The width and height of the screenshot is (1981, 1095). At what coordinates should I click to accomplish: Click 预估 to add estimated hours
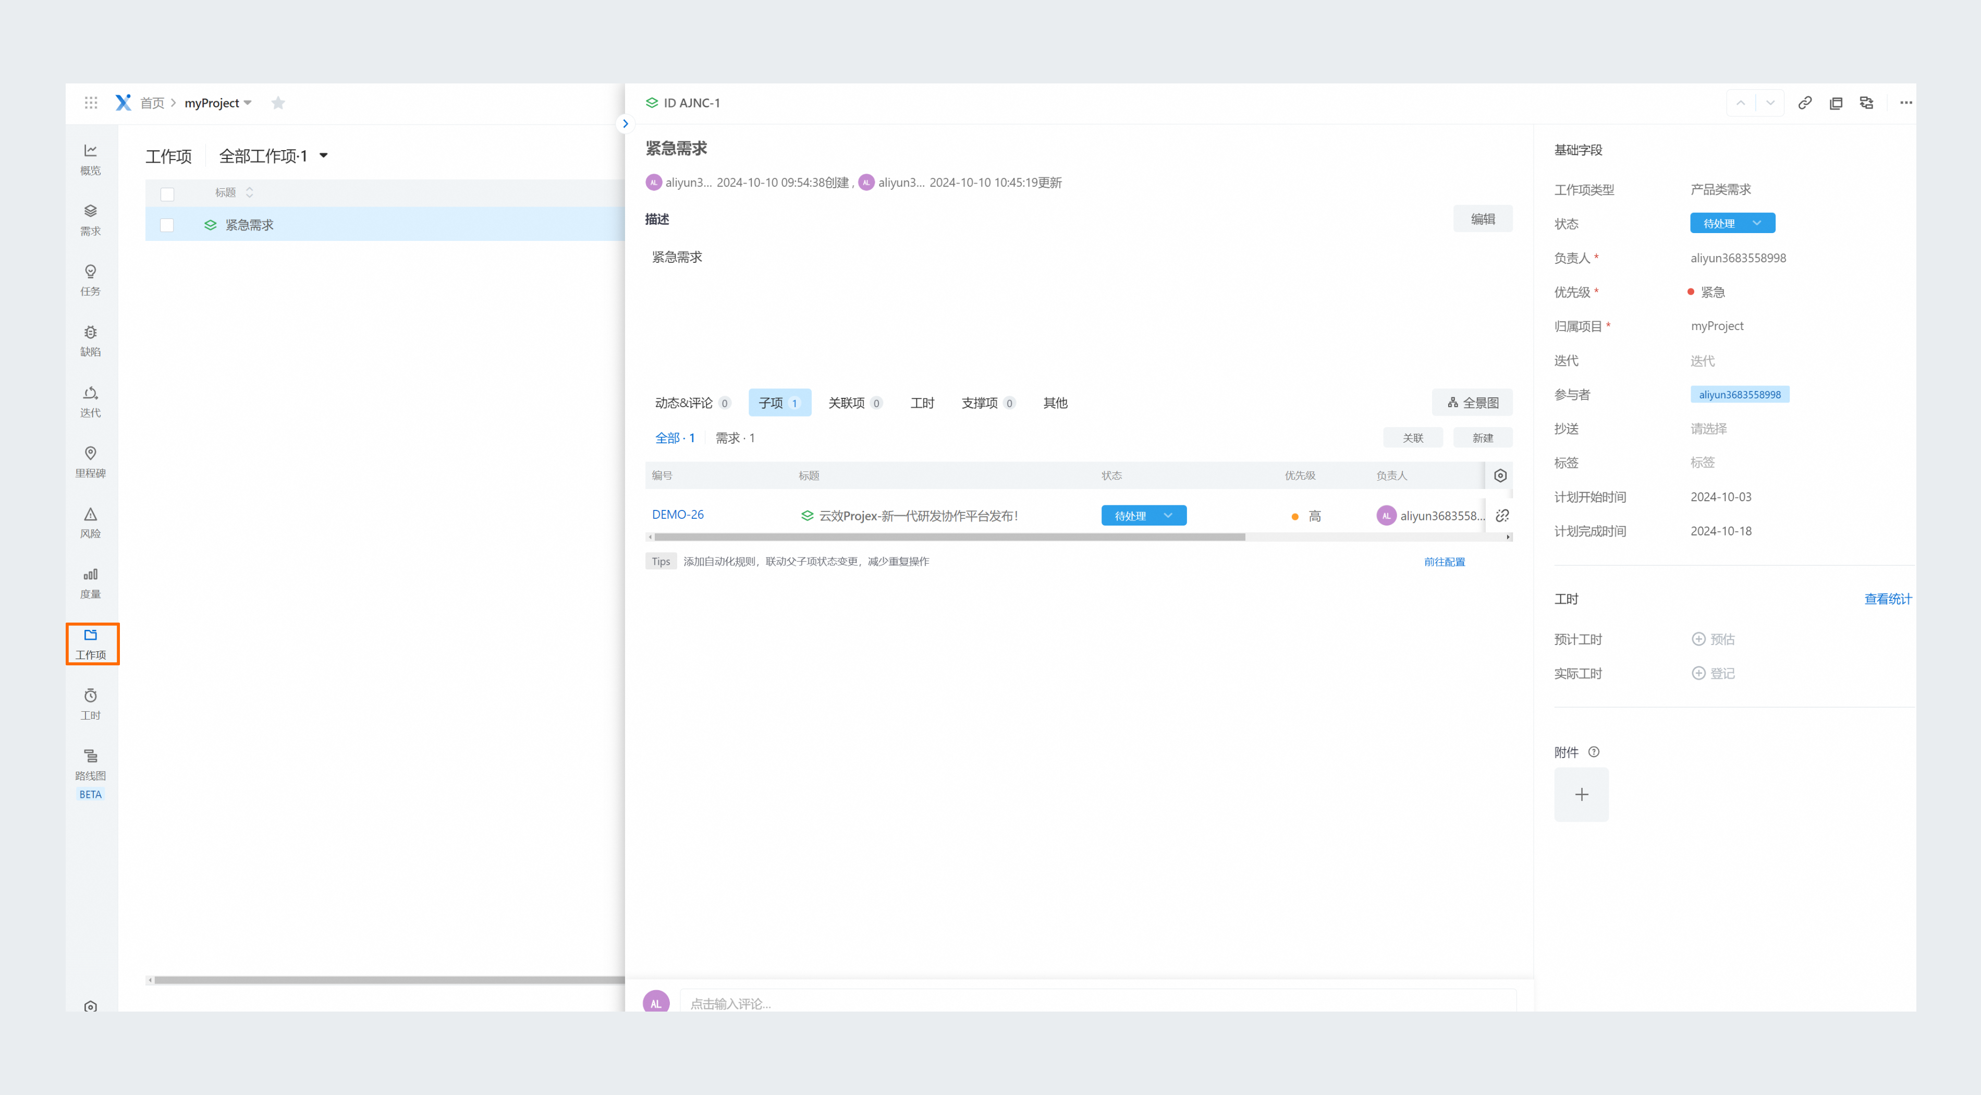point(1713,639)
